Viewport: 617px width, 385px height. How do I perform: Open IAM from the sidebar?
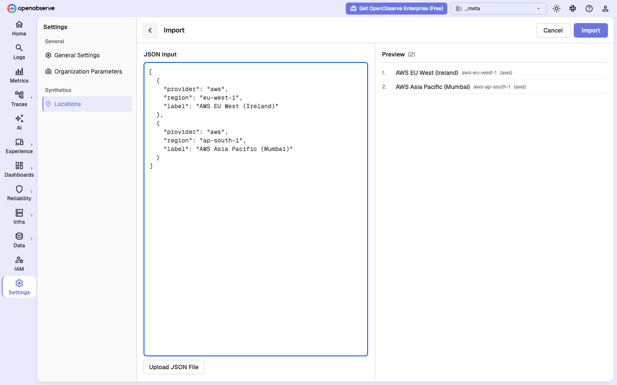pyautogui.click(x=19, y=264)
